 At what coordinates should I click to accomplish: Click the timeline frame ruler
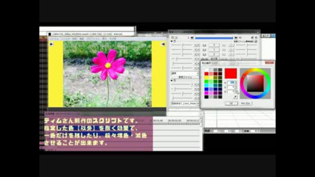coord(177,121)
